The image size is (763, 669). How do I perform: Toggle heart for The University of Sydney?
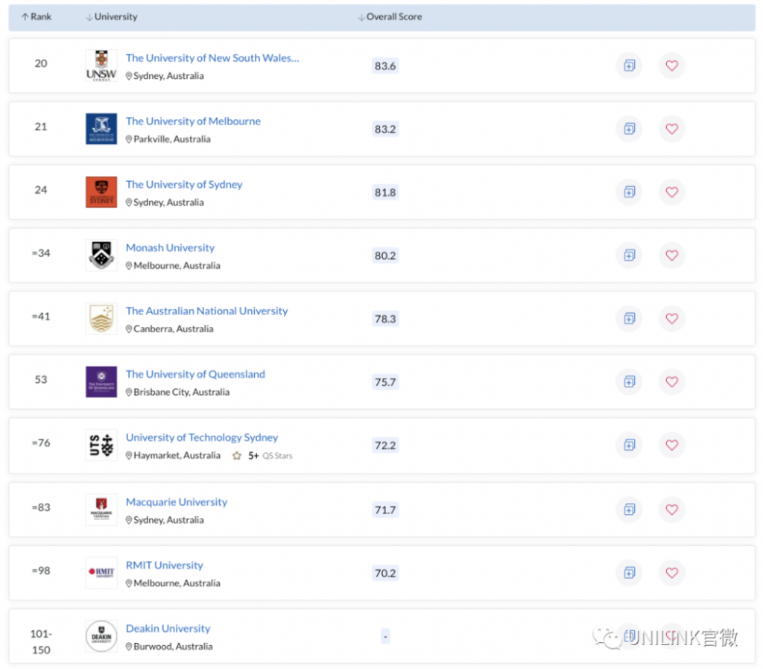click(x=671, y=191)
